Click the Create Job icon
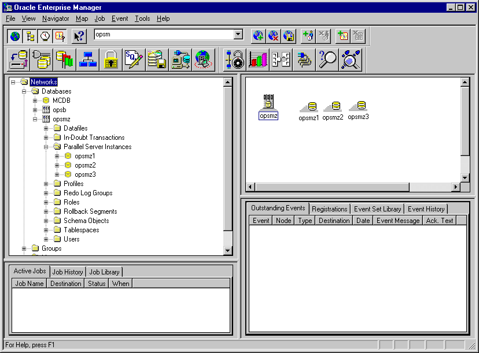479x353 pixels. click(x=308, y=36)
